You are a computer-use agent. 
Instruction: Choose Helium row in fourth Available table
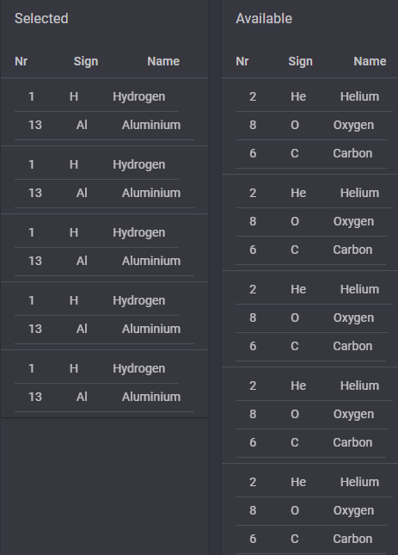click(x=315, y=385)
